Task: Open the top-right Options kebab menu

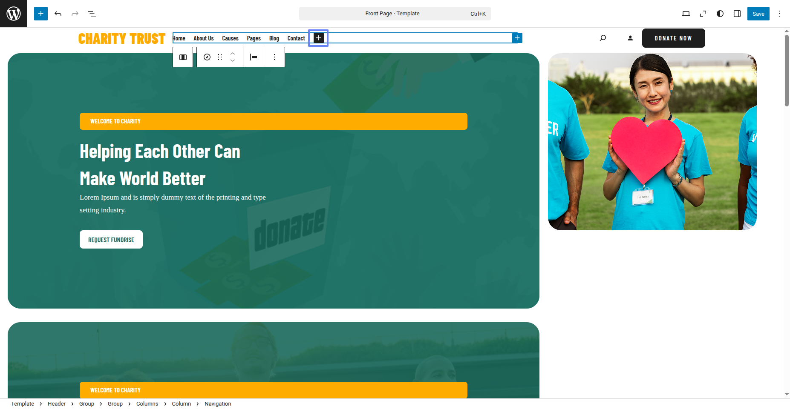Action: [x=780, y=14]
